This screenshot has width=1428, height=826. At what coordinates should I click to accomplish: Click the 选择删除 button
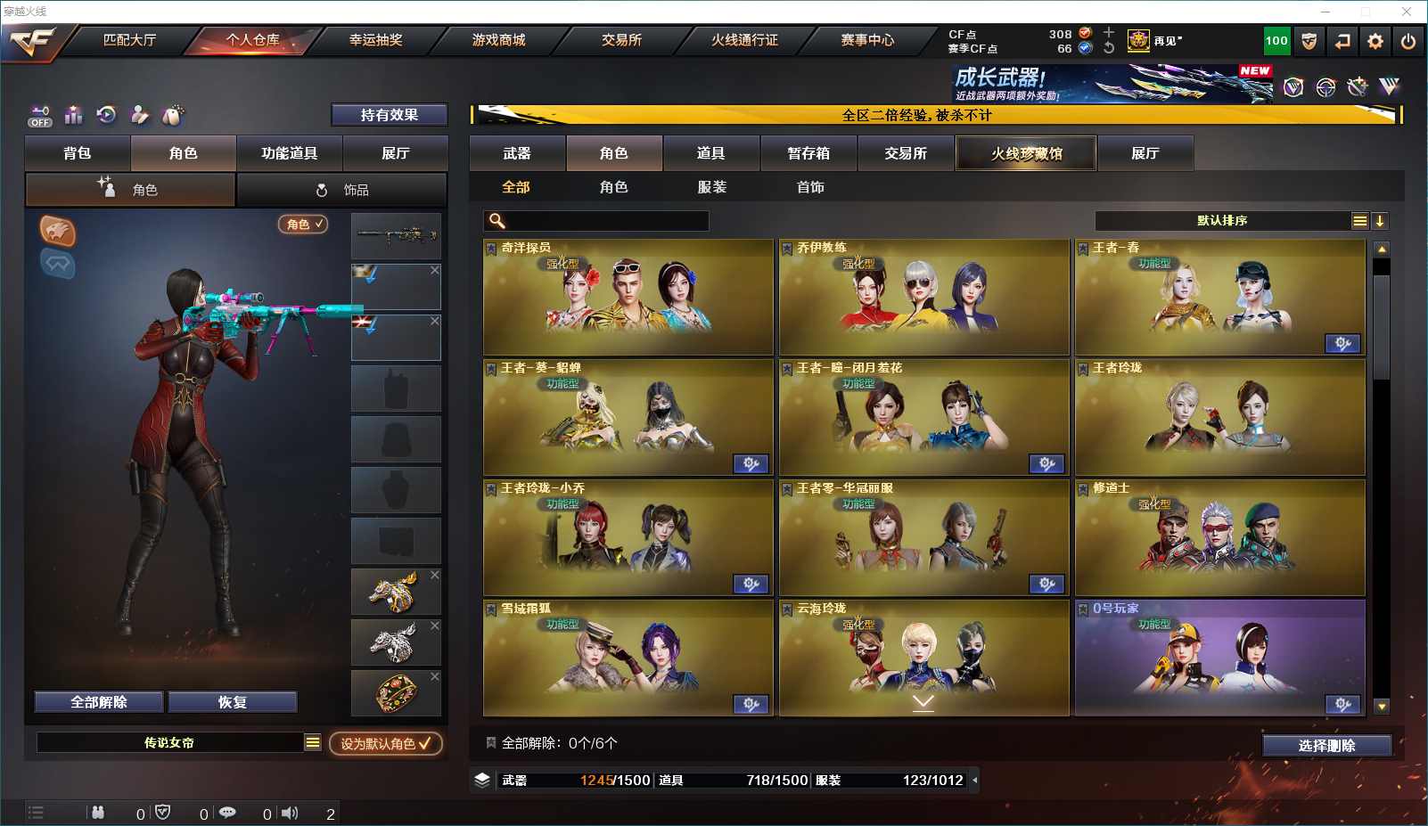[x=1326, y=746]
